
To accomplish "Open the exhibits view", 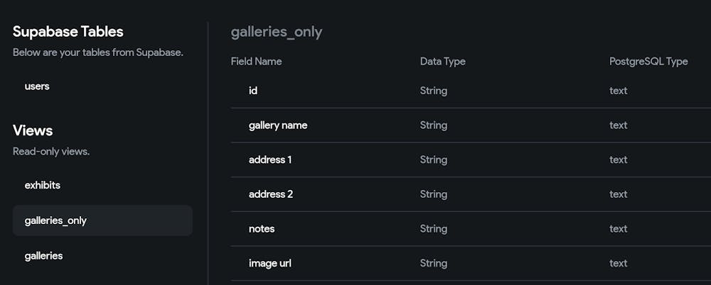I will click(43, 185).
